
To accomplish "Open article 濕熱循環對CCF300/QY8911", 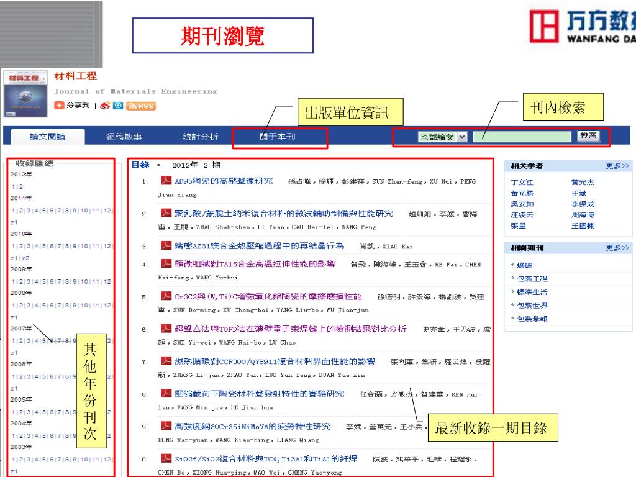I will click(x=275, y=361).
